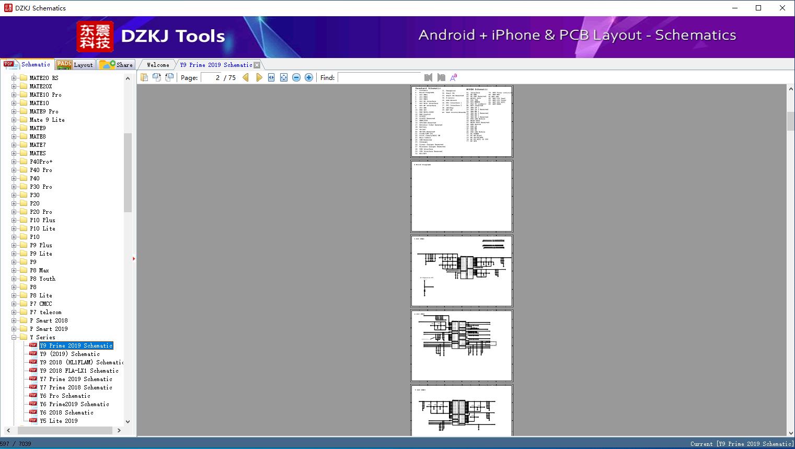This screenshot has width=795, height=449.
Task: Expand the Mate 9 Lite folder
Action: tap(14, 120)
